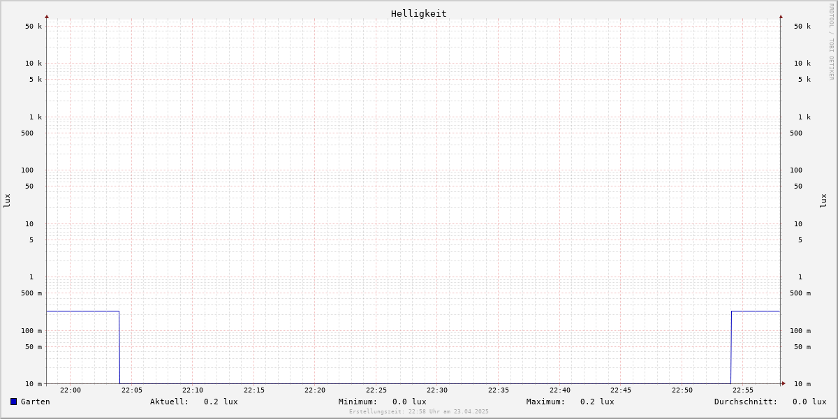Click the left axis '10 m' label
The width and height of the screenshot is (838, 419).
34,384
